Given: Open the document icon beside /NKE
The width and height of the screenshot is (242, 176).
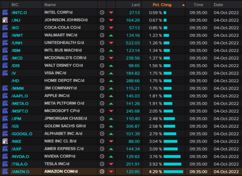Looking at the screenshot, I should [5, 141].
